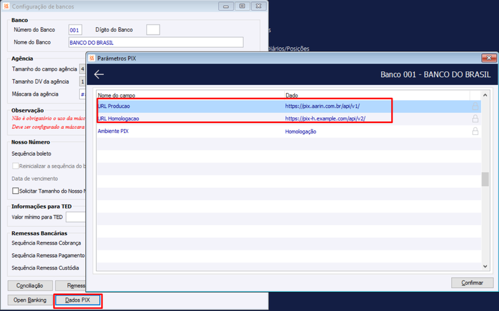Click the Número do Banco field
This screenshot has width=499, height=311.
(75, 30)
